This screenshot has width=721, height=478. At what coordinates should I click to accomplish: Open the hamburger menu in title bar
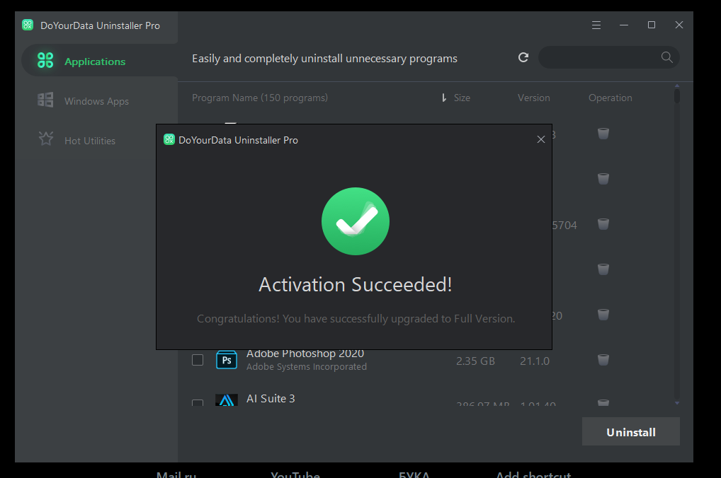coord(596,25)
